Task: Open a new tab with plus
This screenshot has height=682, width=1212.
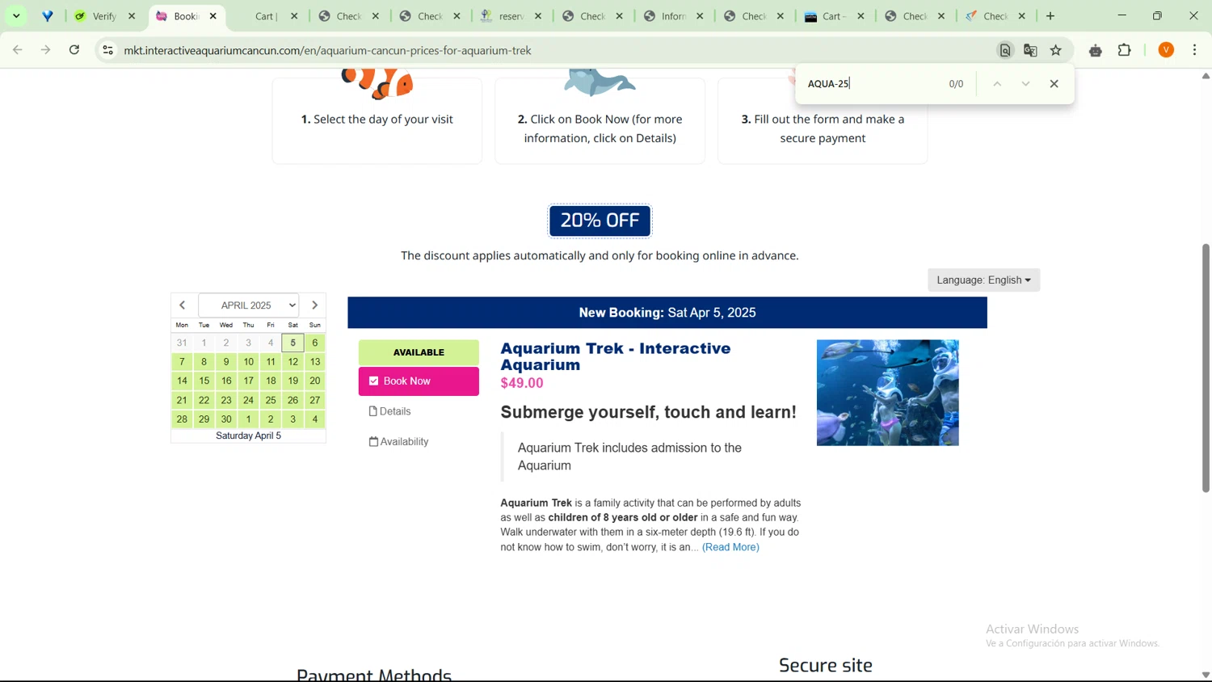Action: [1050, 16]
